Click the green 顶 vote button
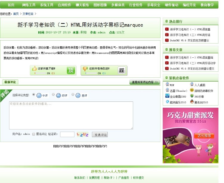 pos(71,70)
